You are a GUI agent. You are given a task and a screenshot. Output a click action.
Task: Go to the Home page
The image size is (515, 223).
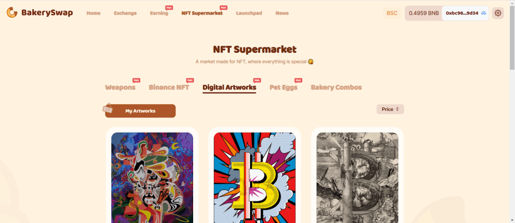coord(94,13)
